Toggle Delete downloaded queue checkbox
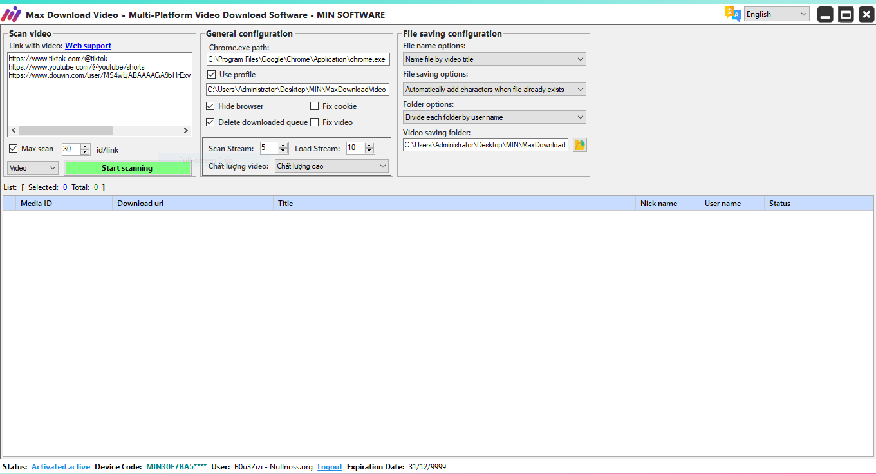This screenshot has width=876, height=474. pos(210,122)
